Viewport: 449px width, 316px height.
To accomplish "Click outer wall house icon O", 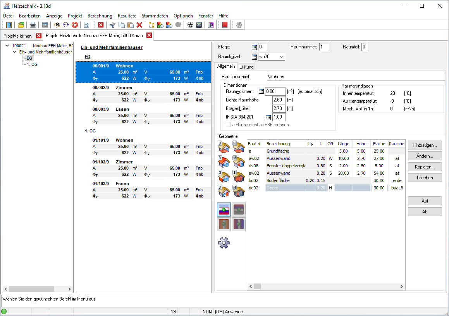I will [x=224, y=176].
